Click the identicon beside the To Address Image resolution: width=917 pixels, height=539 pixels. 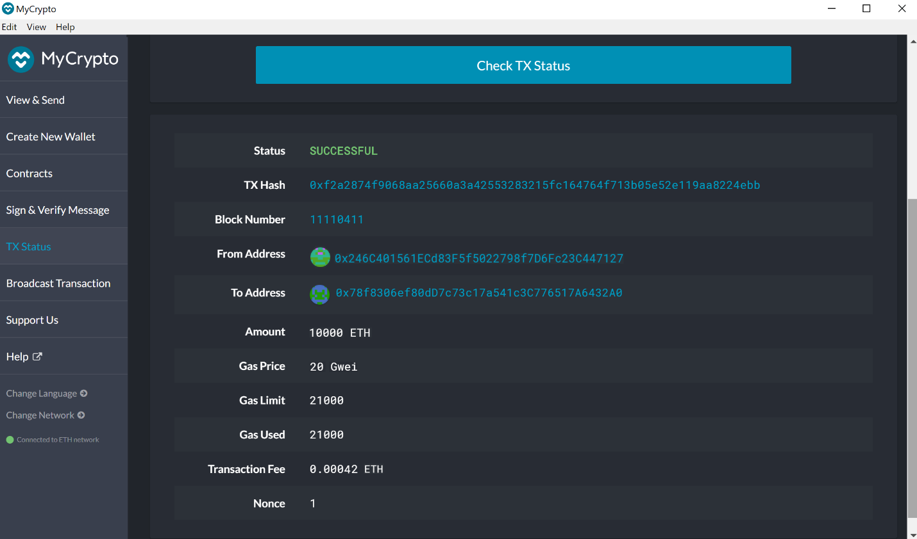319,294
